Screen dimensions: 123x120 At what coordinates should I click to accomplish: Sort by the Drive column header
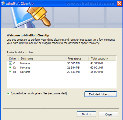13,58
